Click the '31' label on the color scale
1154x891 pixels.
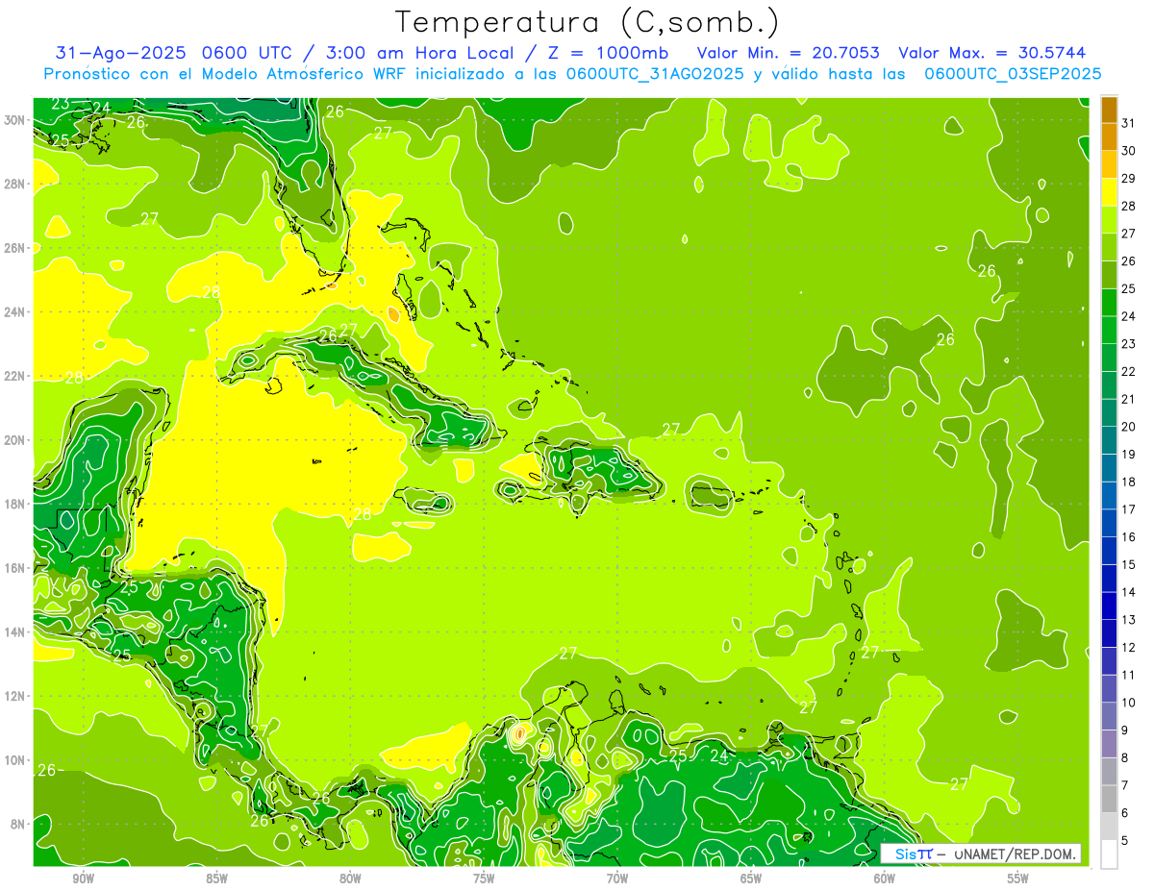(1129, 123)
